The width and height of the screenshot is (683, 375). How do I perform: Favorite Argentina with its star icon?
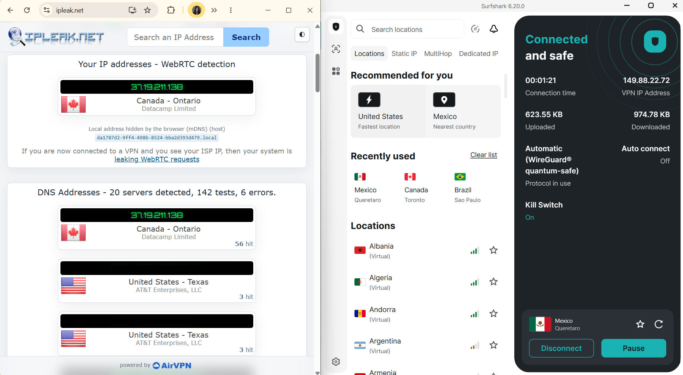pos(494,345)
